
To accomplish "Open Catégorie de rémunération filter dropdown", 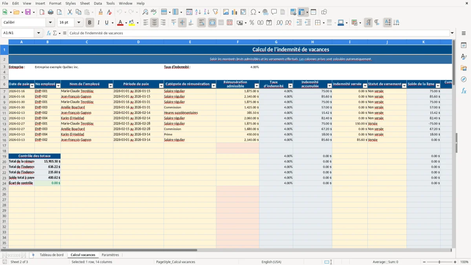I will click(x=214, y=86).
